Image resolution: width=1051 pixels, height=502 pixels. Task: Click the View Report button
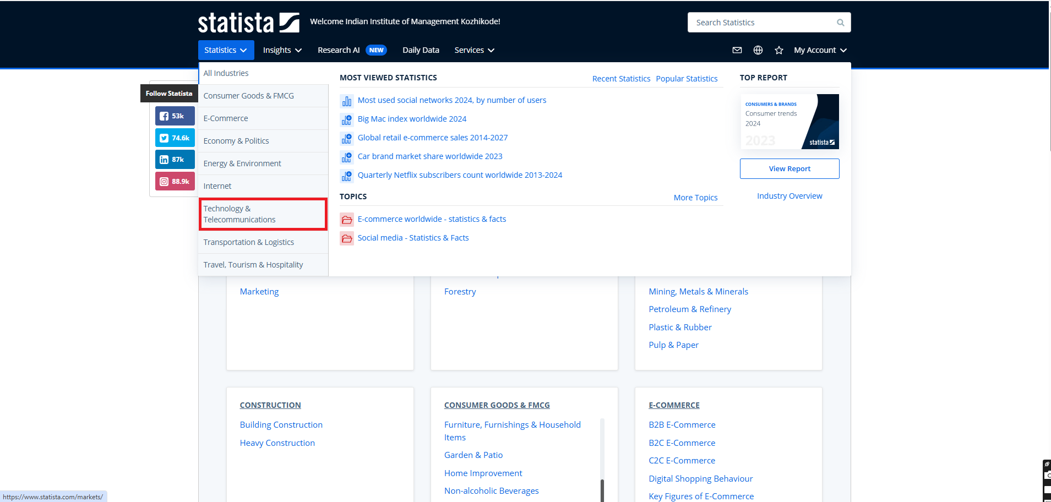point(789,169)
